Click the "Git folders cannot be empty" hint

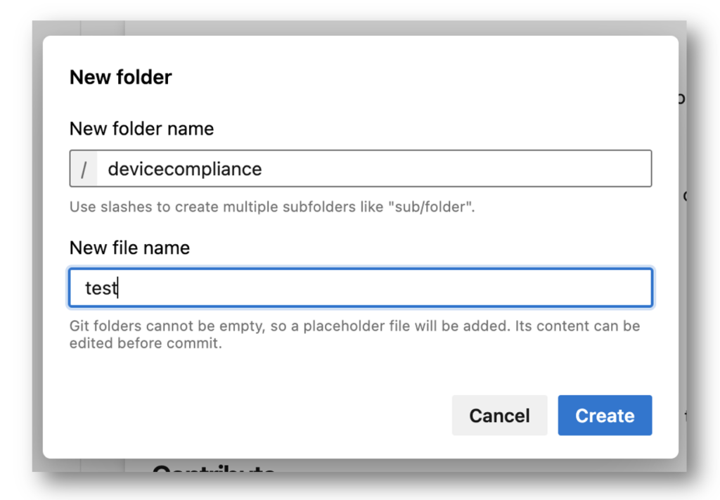click(354, 334)
